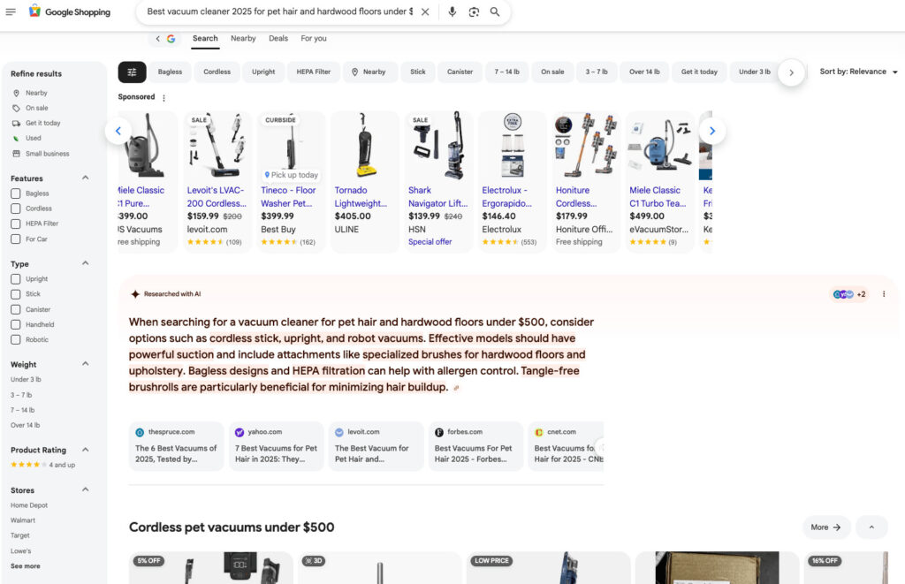Open the hamburger main menu
905x584 pixels.
coord(11,11)
